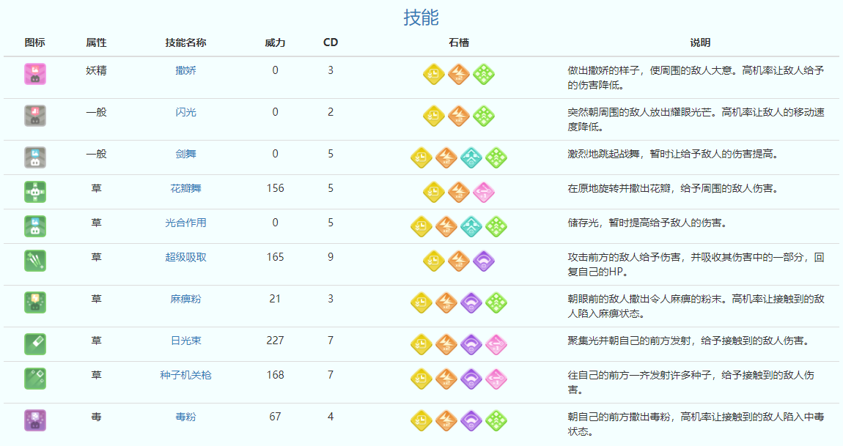Click the pink fairy icon for 撒娇
Image resolution: width=843 pixels, height=446 pixels.
click(34, 74)
